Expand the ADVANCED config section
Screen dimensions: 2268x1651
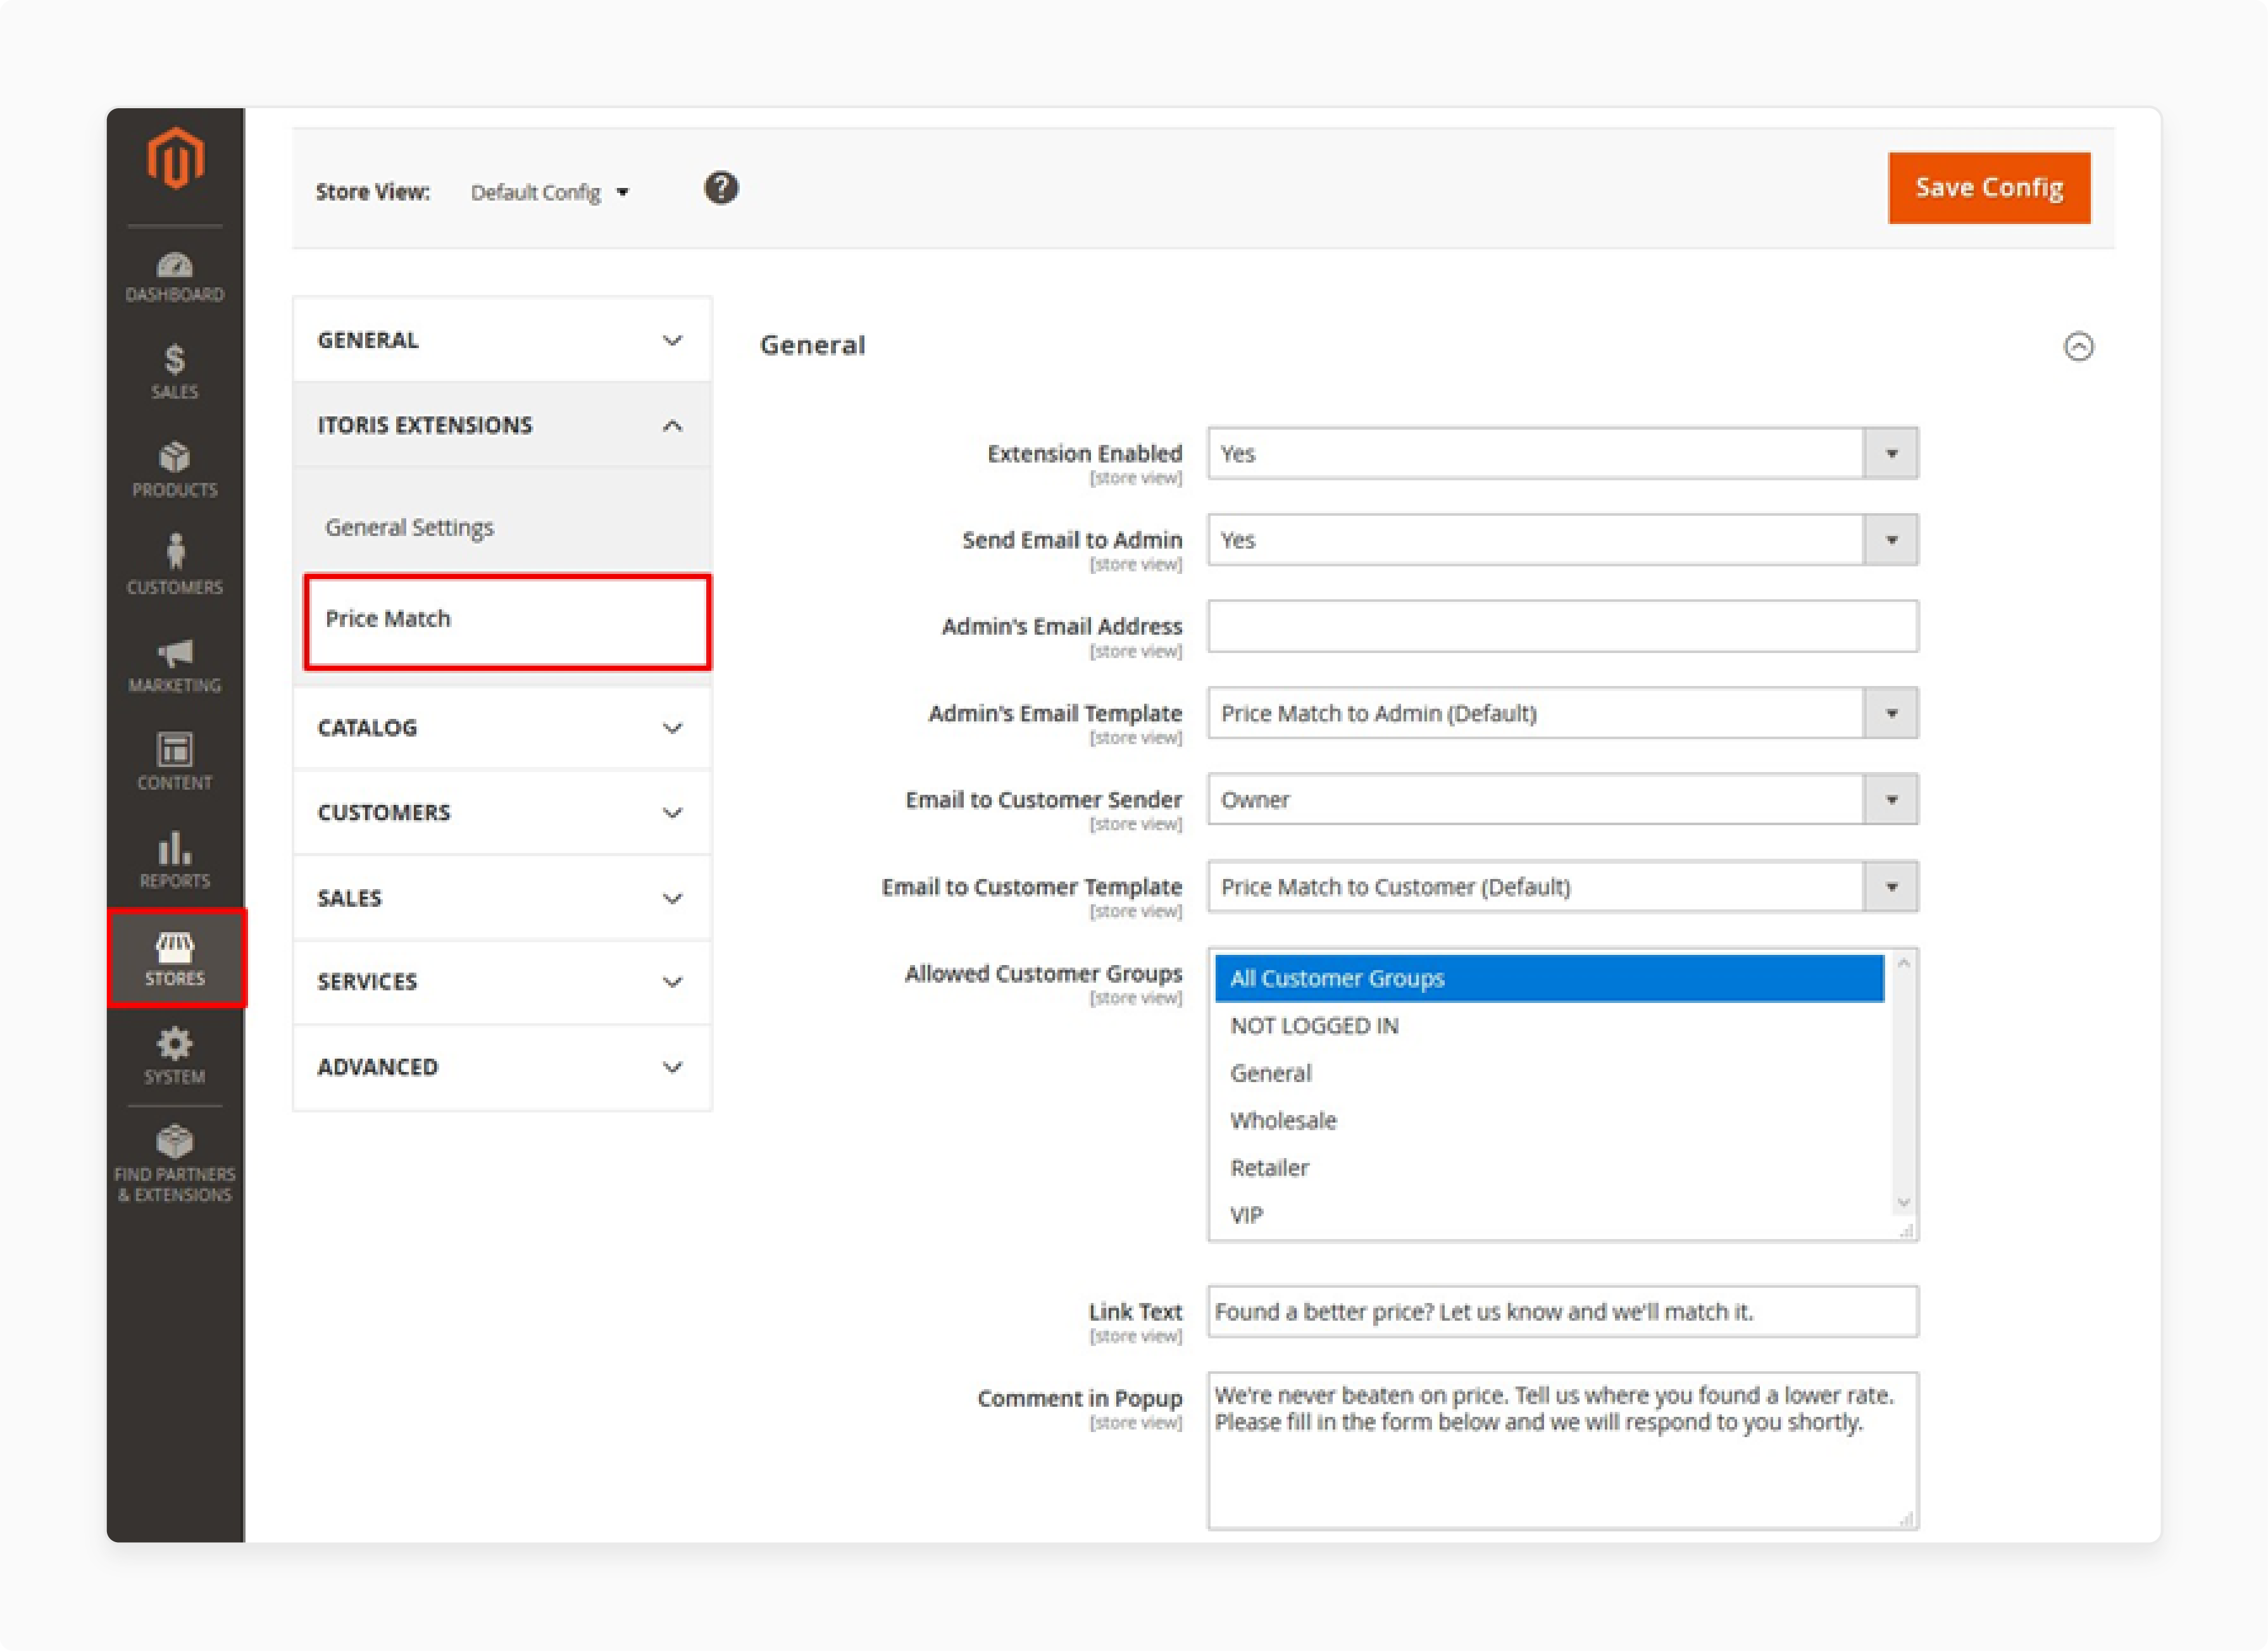pos(502,1067)
